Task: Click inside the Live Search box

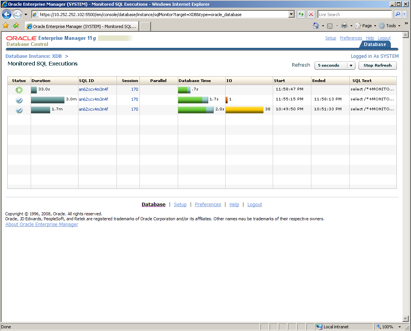Action: tap(355, 15)
